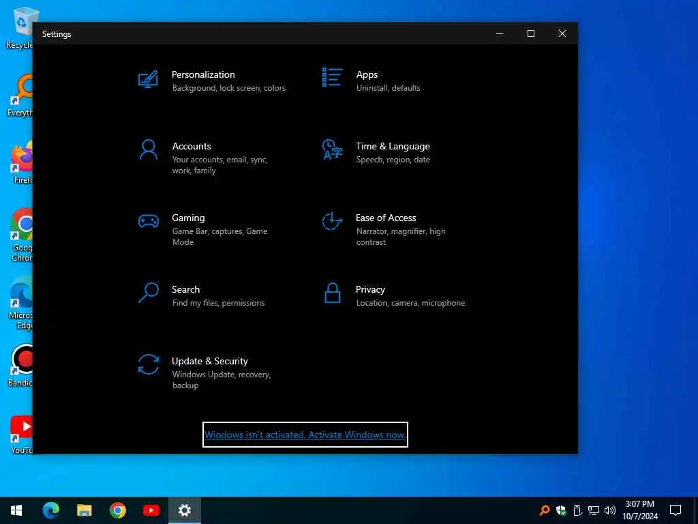Open Windows Security shield tray icon
Viewport: 698px width, 524px height.
point(561,510)
